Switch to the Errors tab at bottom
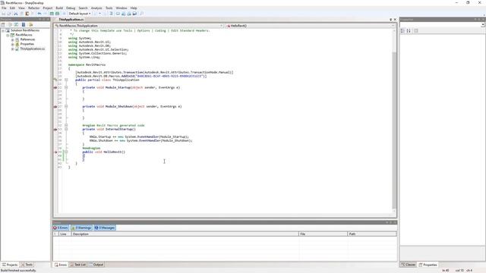 61,265
